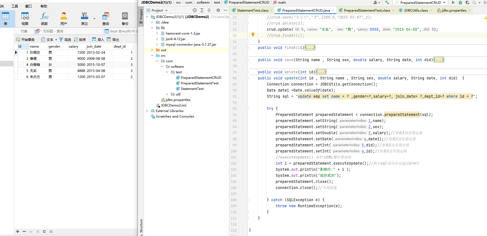The image size is (487, 236).
Task: Click the yellow intention light bulb on line 15
Action: (x=253, y=35)
